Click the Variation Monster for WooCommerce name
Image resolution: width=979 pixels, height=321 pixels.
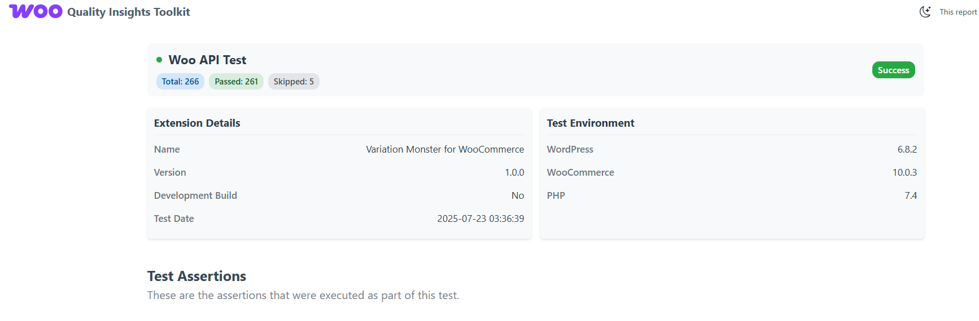[x=444, y=149]
